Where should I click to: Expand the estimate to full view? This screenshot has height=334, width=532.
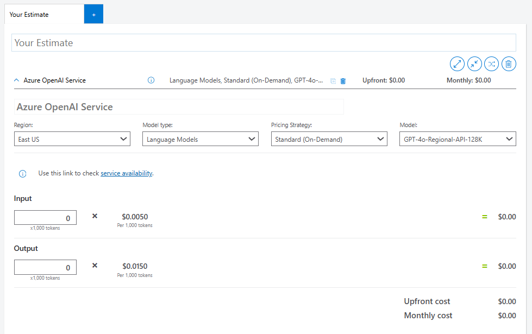[x=457, y=64]
